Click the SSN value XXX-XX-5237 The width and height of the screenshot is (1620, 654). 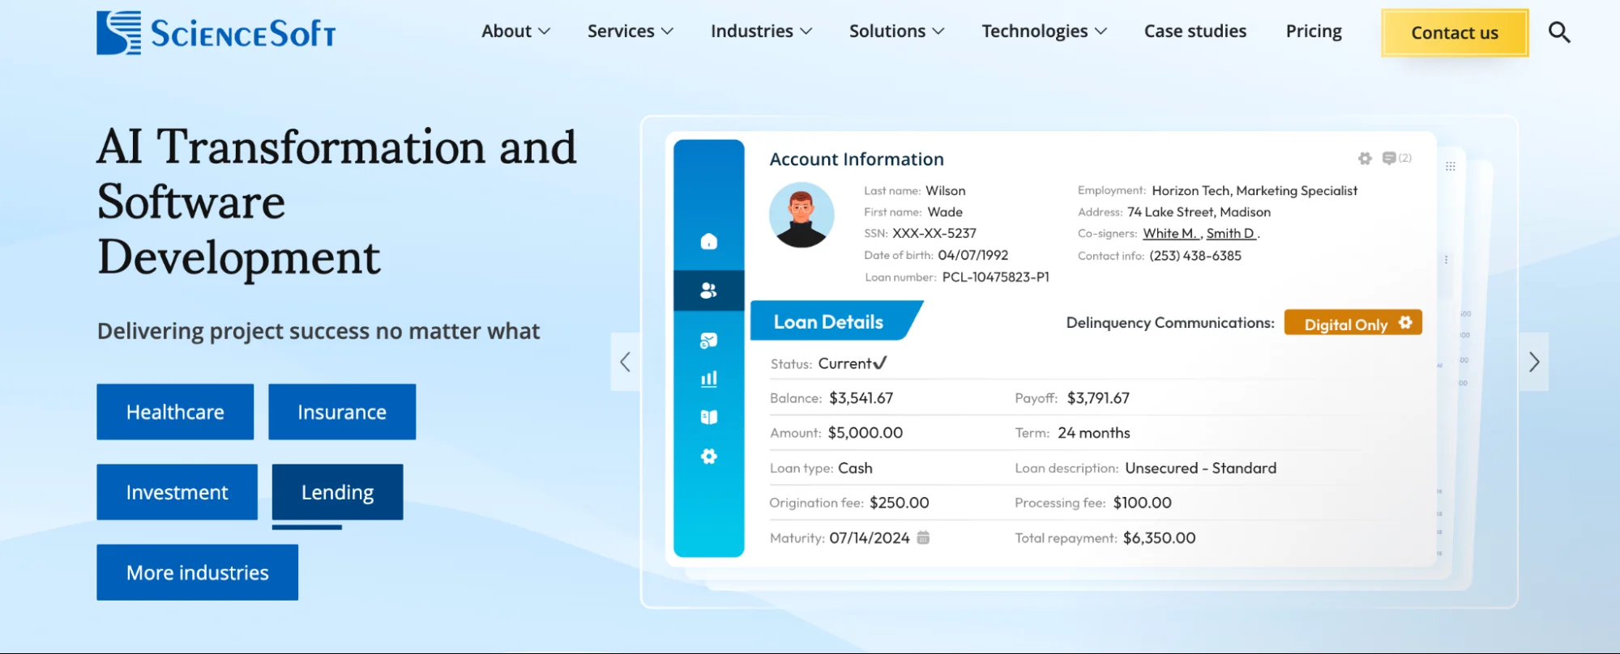[x=934, y=234]
